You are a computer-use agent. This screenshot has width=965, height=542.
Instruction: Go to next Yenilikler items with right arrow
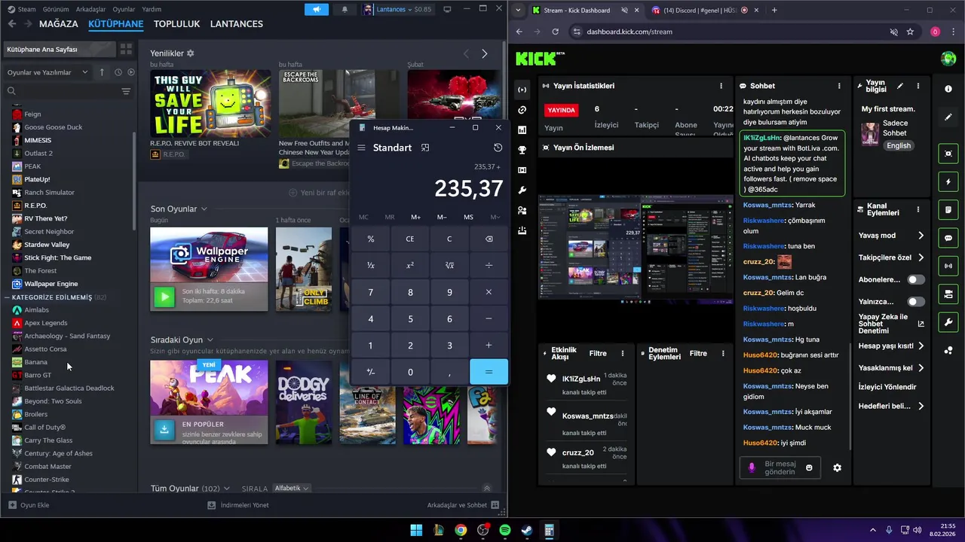coord(484,53)
